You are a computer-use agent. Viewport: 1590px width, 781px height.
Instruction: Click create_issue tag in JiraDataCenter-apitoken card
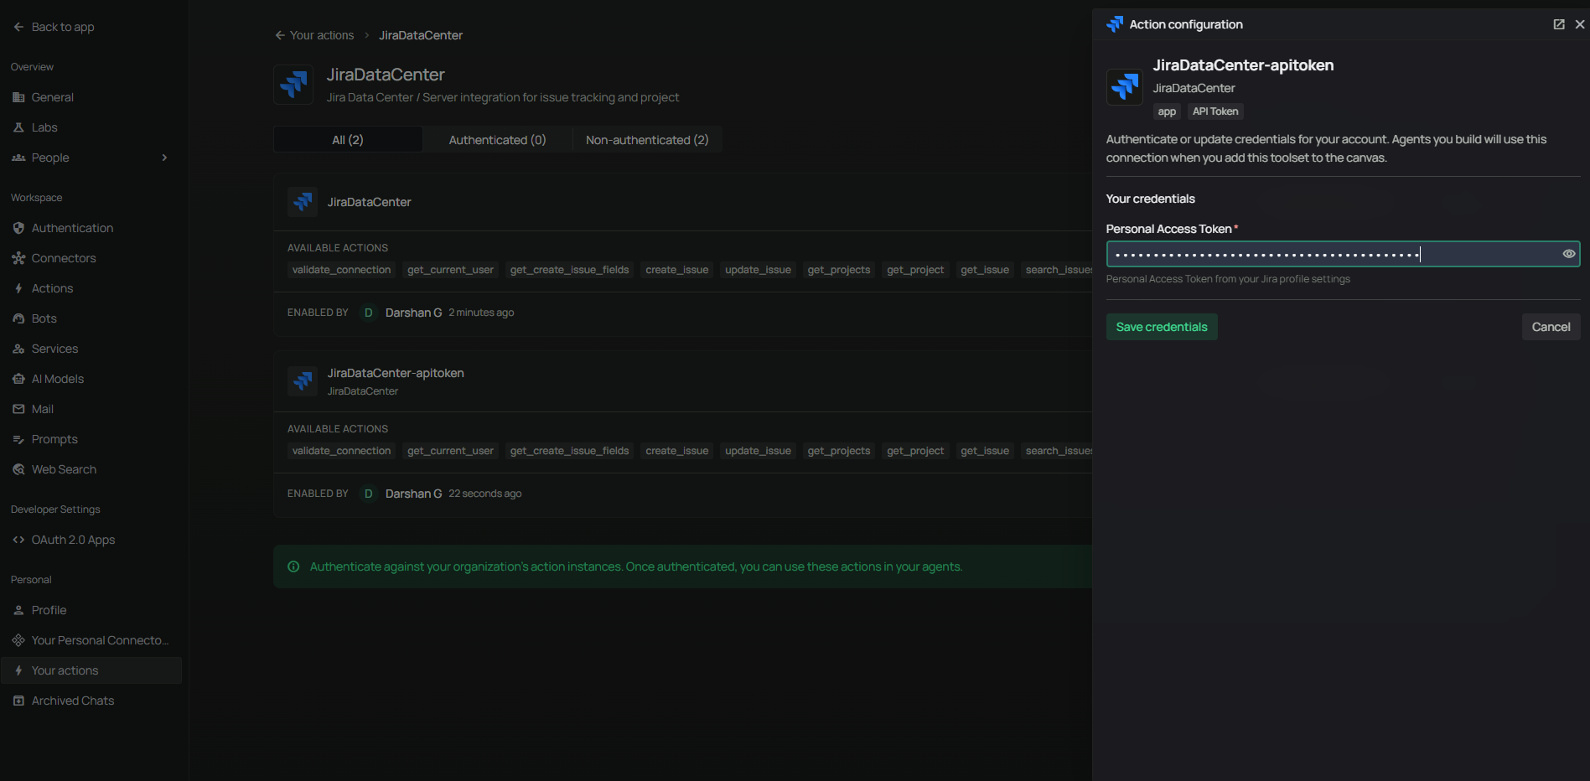coord(677,451)
